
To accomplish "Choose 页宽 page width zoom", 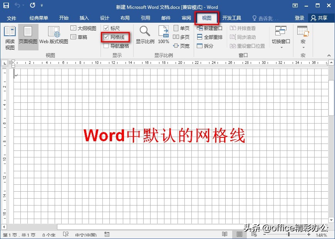I will (181, 46).
